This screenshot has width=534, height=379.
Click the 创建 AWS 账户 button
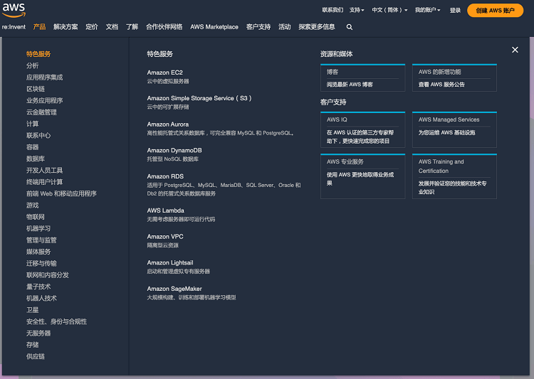[495, 10]
